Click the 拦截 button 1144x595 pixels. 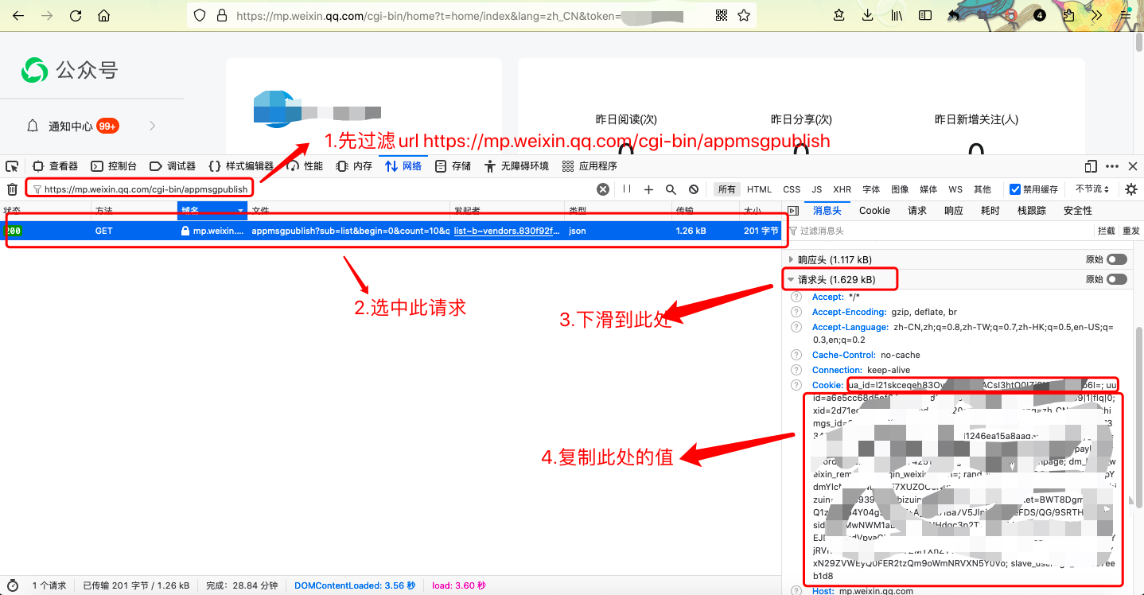(x=1106, y=231)
